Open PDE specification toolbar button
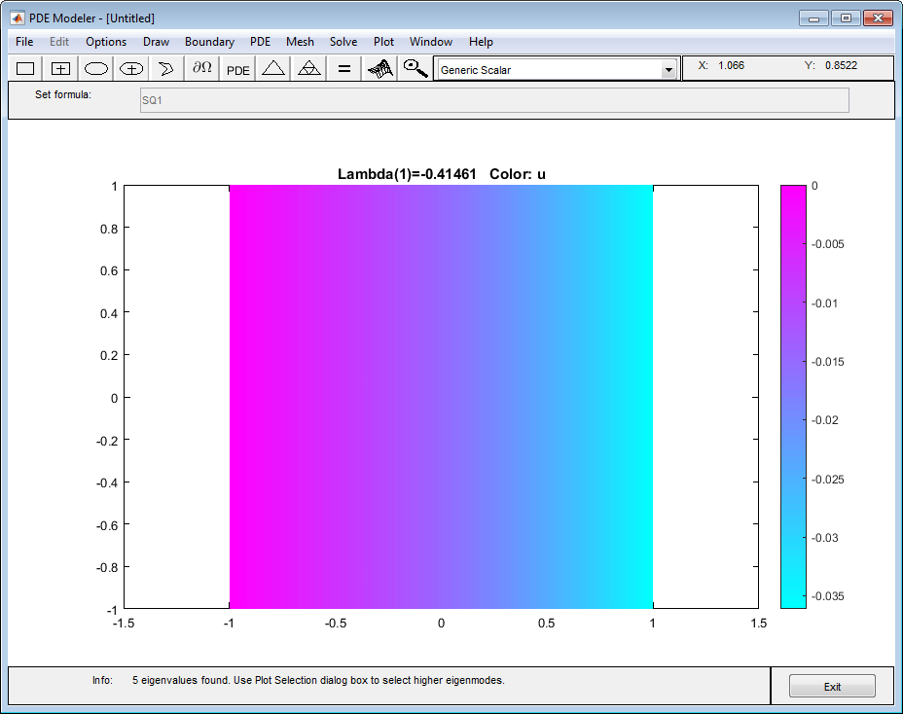 pyautogui.click(x=237, y=69)
